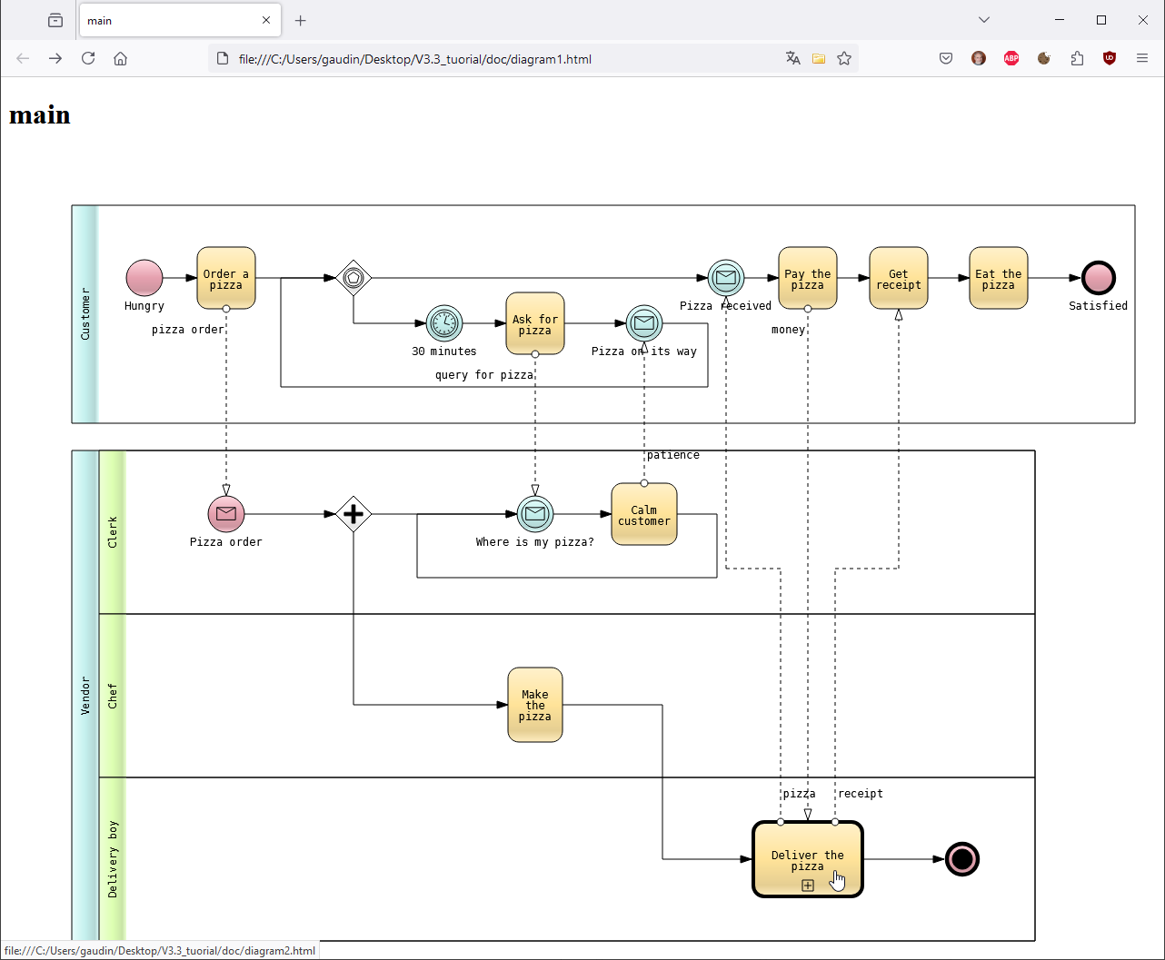This screenshot has width=1165, height=960.
Task: Click the Order a pizza task
Action: click(226, 278)
